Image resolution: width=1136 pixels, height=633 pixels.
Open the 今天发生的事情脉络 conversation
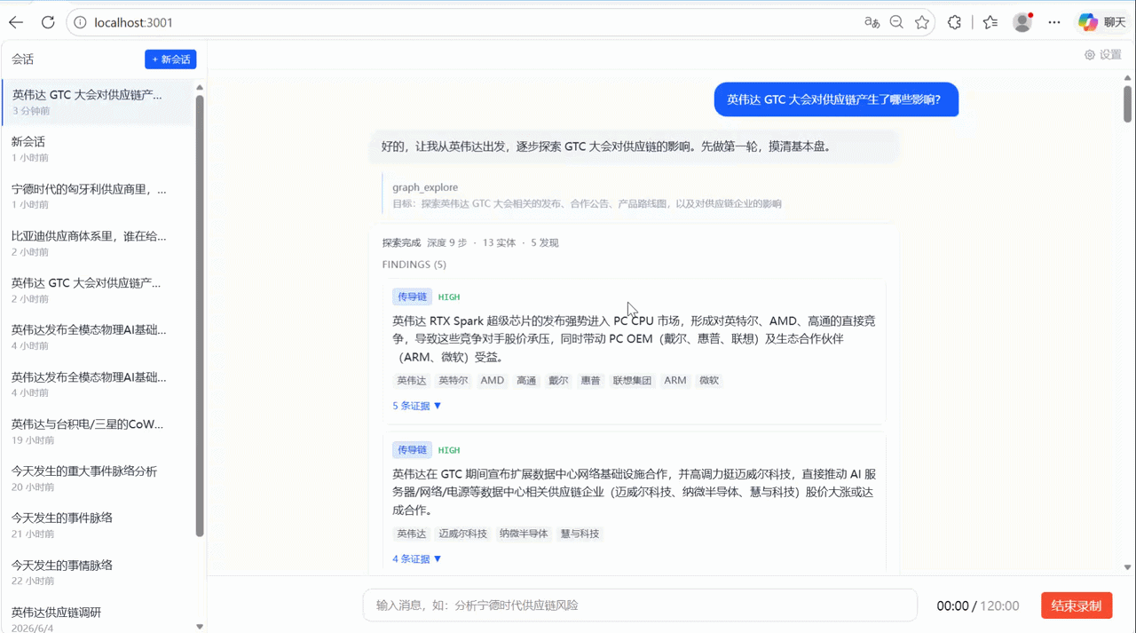click(x=97, y=573)
